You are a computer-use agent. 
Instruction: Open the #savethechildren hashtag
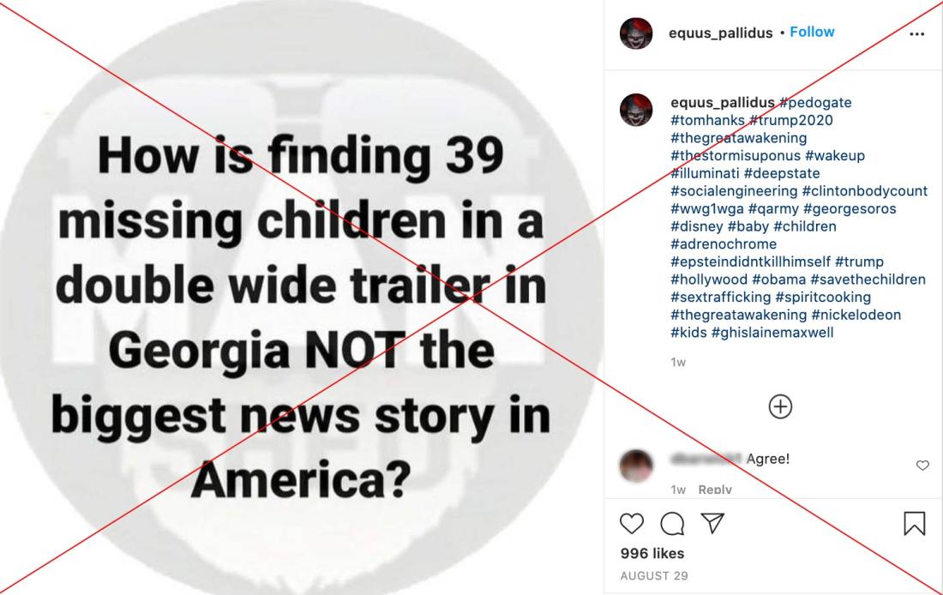coord(868,279)
